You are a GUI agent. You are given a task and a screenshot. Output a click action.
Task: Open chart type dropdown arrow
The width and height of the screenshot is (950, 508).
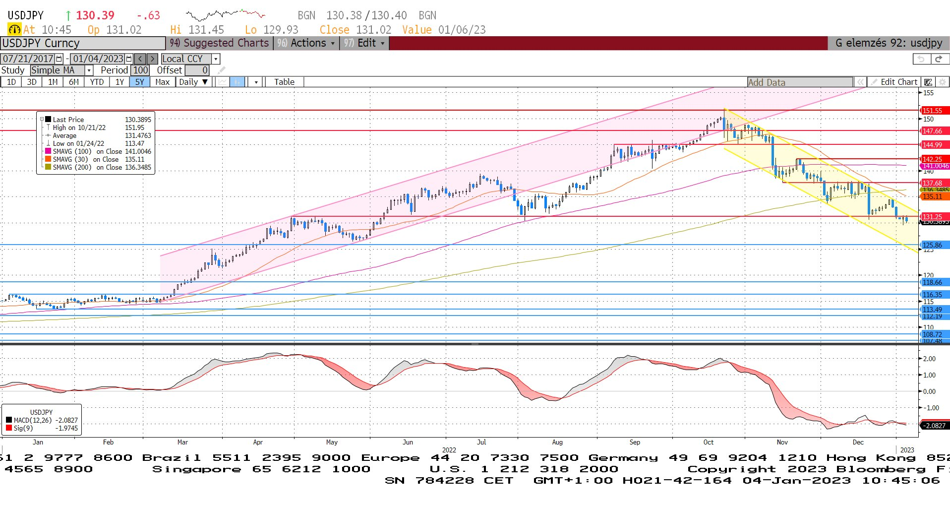[256, 82]
